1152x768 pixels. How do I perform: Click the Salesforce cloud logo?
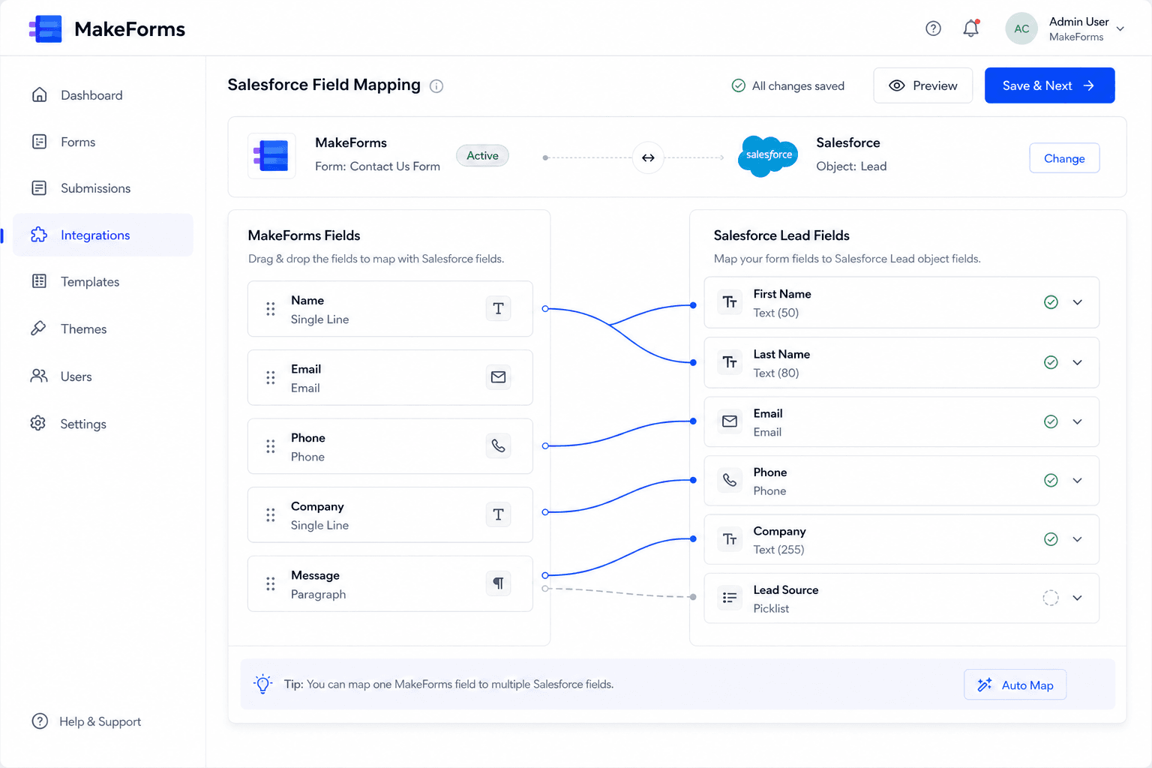[x=769, y=156]
